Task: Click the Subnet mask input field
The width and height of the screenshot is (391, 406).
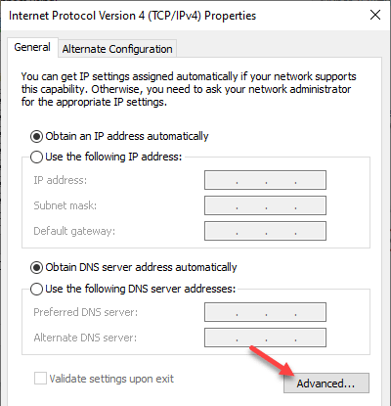Action: point(265,205)
